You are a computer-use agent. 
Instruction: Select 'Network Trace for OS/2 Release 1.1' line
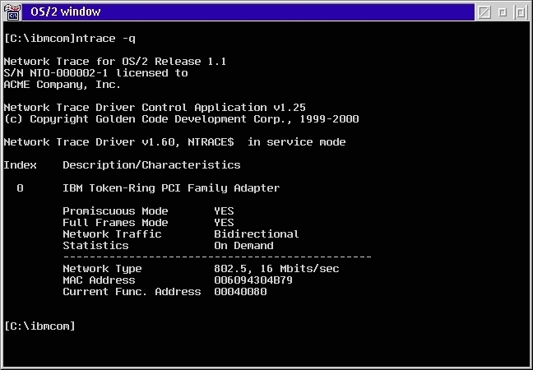[115, 62]
